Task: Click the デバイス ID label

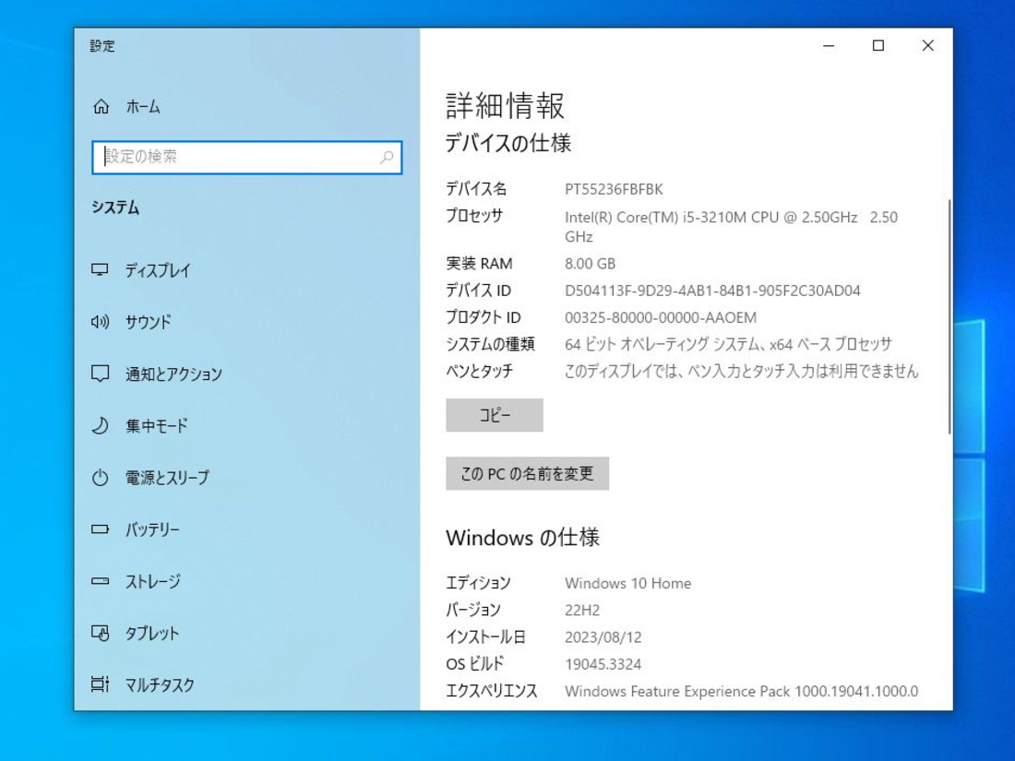Action: [x=478, y=291]
